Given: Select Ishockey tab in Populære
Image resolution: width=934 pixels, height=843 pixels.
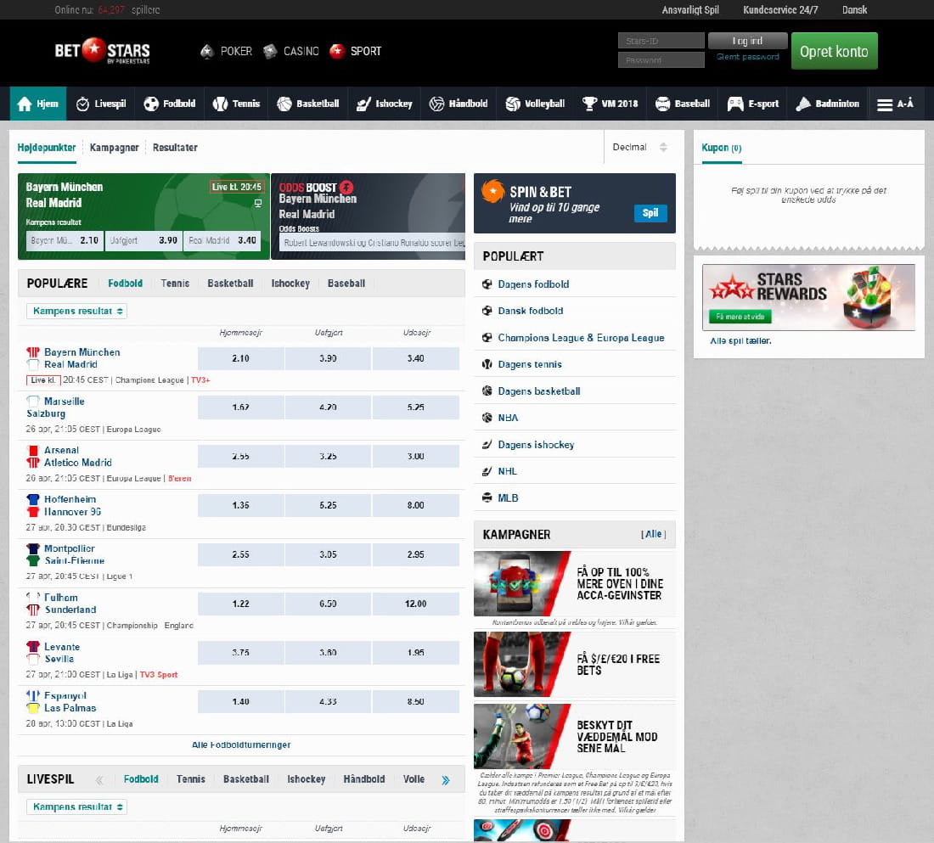Looking at the screenshot, I should pos(290,284).
